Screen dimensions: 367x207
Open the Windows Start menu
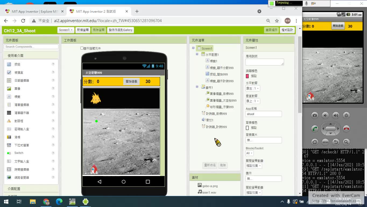point(6,201)
